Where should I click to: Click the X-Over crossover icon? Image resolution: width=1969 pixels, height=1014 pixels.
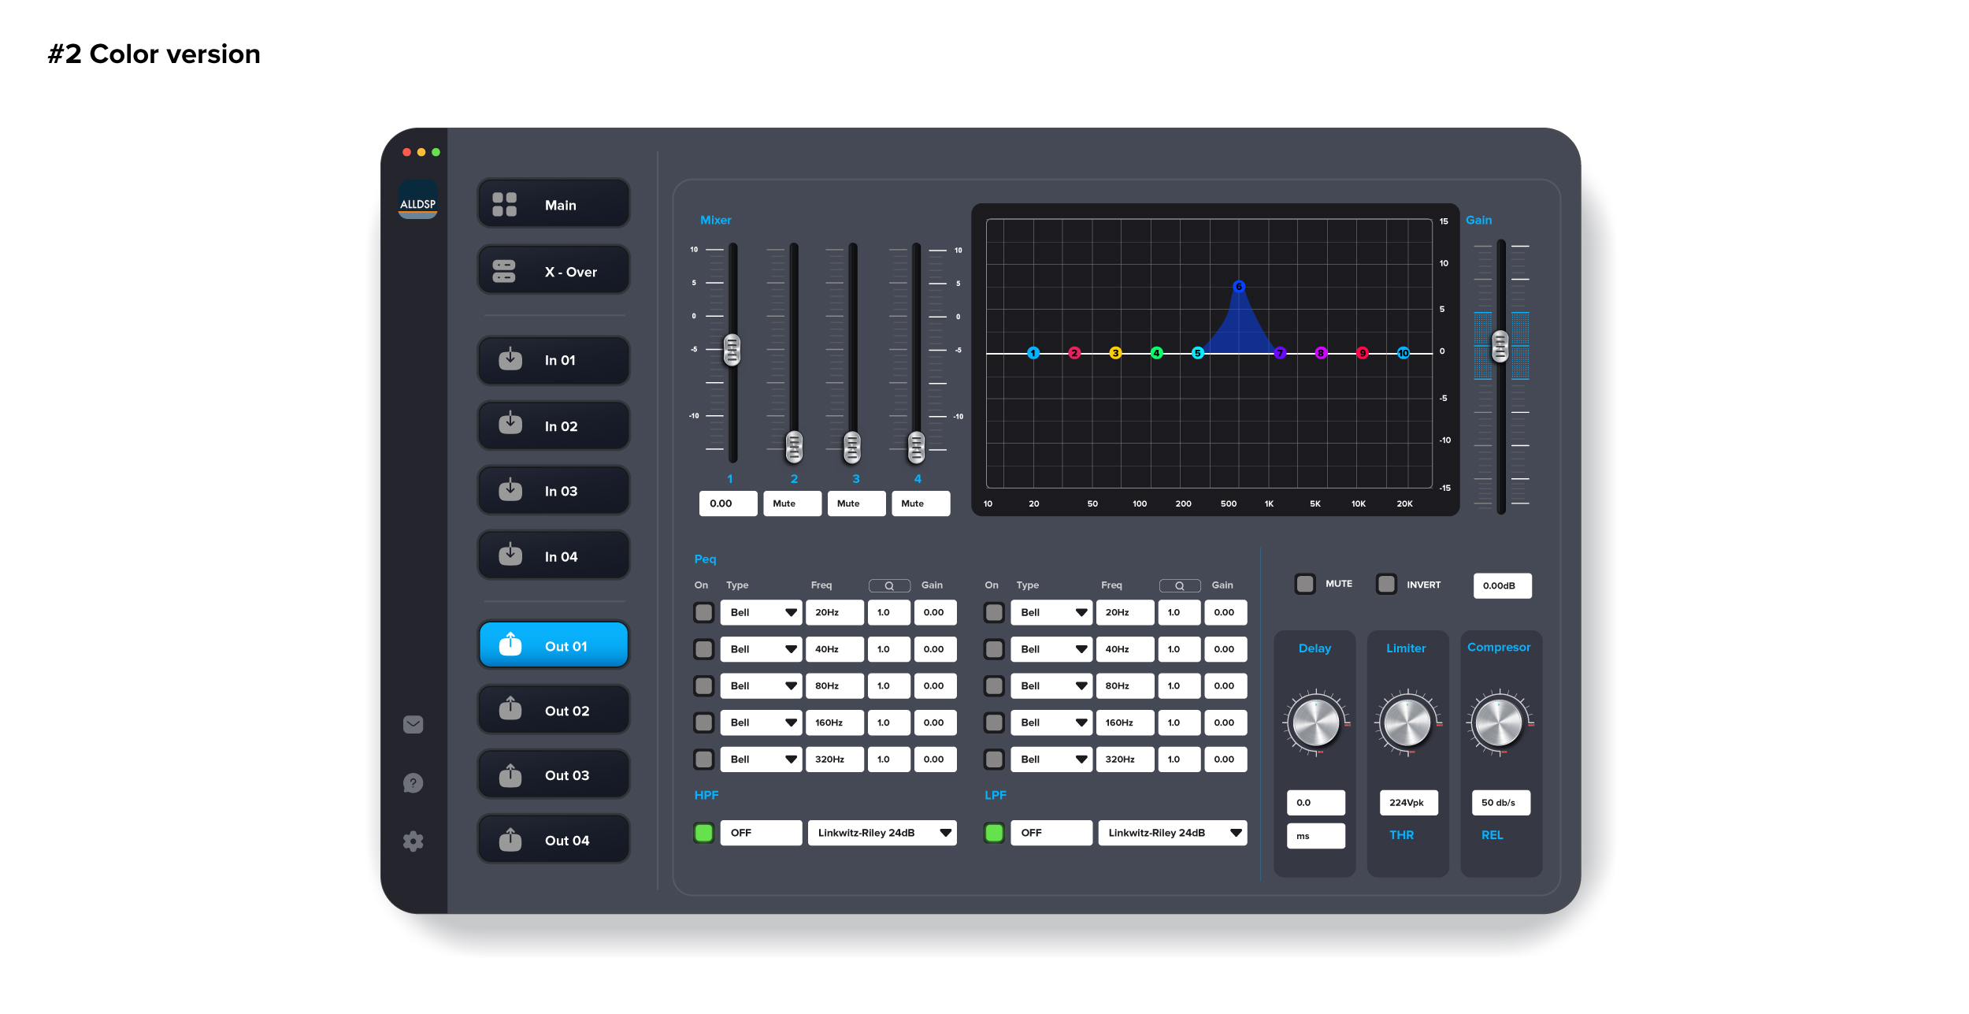coord(504,272)
